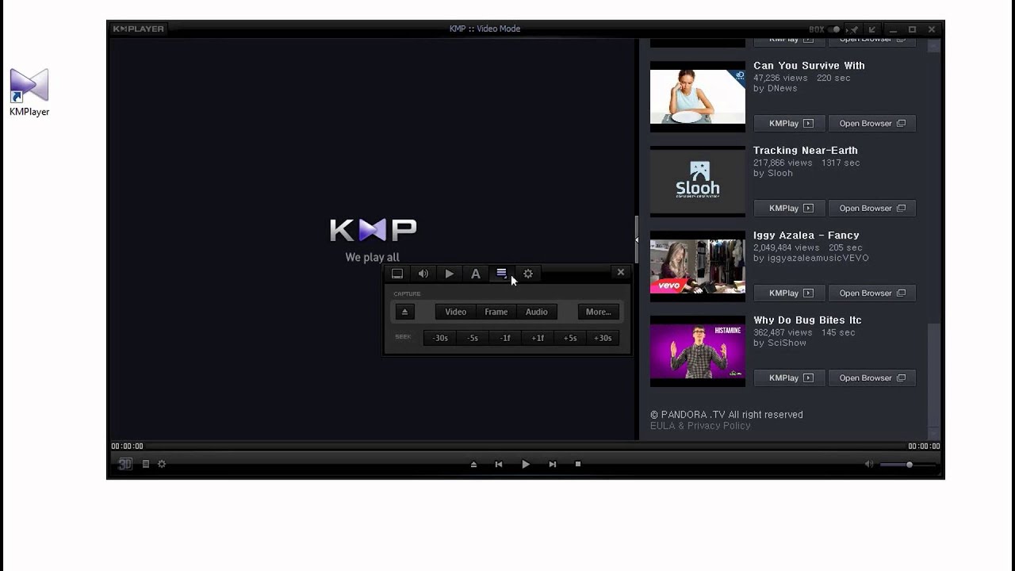Click the Why Do Bug Bites Itc title

[x=807, y=320]
